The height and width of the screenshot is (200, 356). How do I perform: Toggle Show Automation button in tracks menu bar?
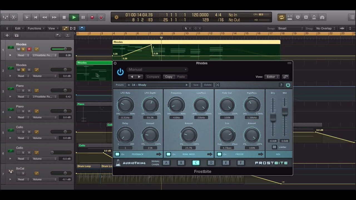tap(66, 28)
